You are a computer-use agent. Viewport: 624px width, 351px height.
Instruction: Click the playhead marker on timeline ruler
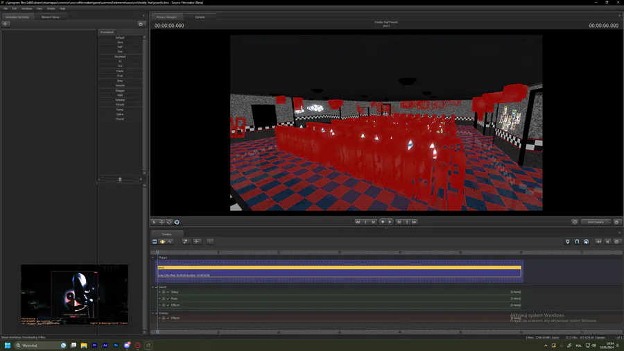click(157, 252)
